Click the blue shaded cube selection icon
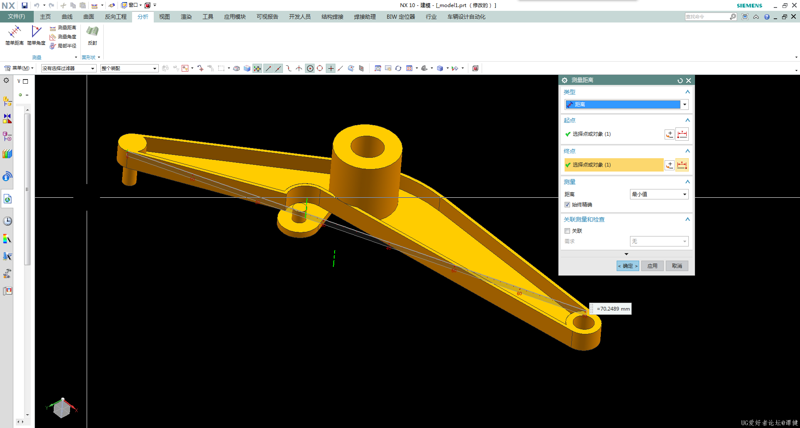800x428 pixels. pyautogui.click(x=247, y=68)
